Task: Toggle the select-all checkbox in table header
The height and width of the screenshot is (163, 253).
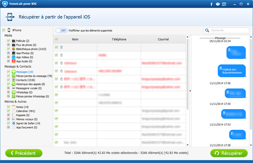Action: point(57,39)
